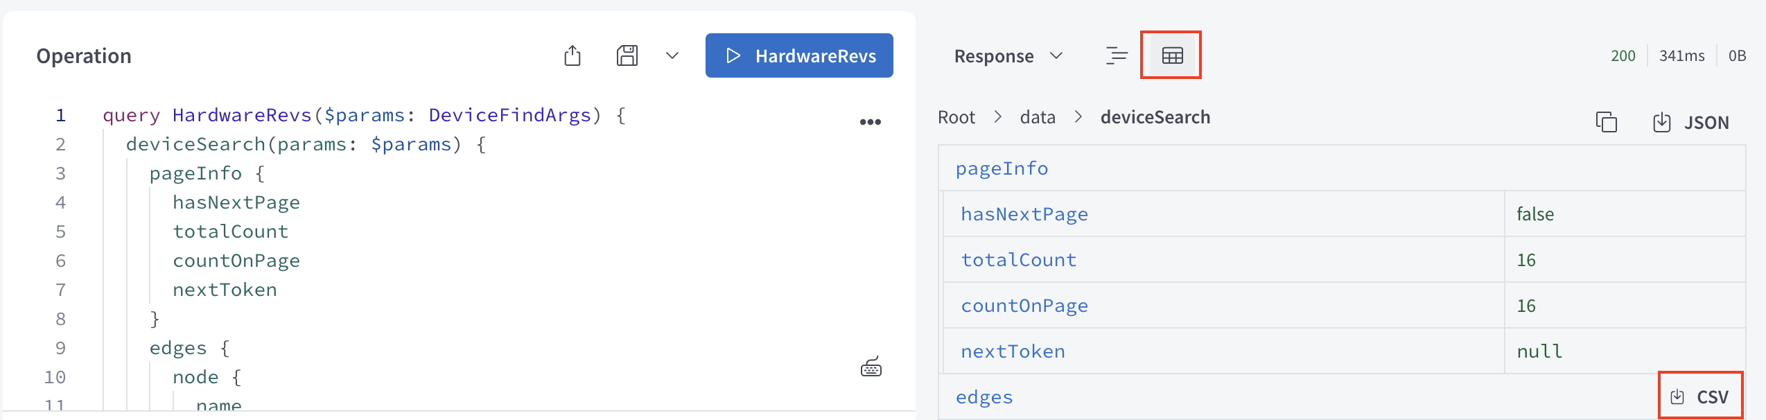Copy the response with the copy icon
This screenshot has height=420, width=1766.
[1606, 122]
